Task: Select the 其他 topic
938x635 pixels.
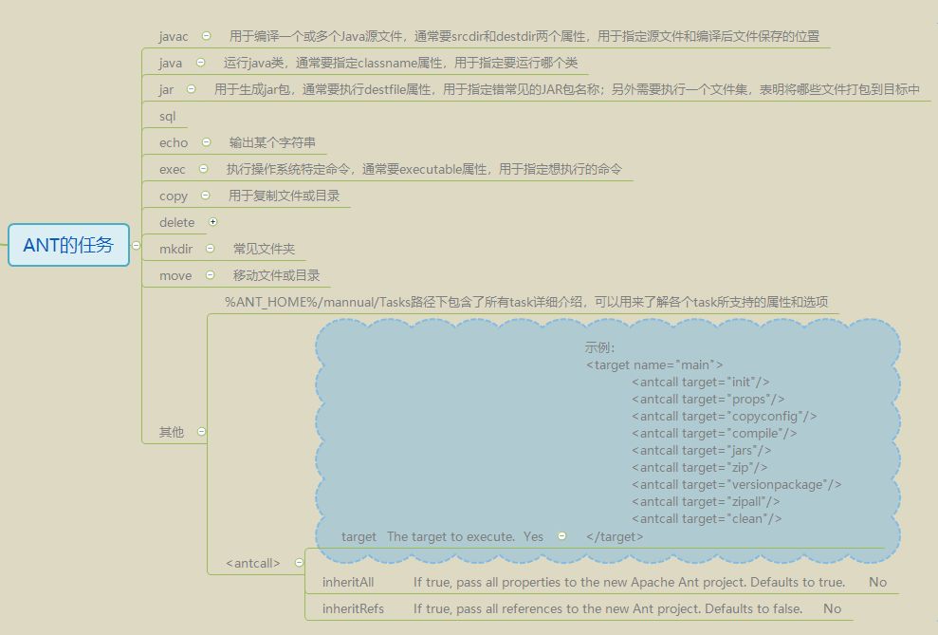Action: [172, 432]
